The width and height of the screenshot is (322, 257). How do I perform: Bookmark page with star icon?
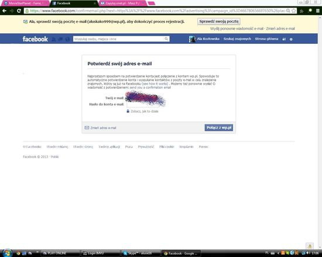(294, 11)
